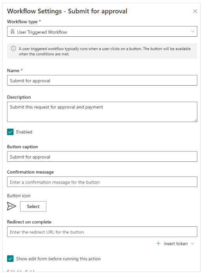Click the user triggered workflow info banner
The width and height of the screenshot is (203, 273).
click(x=102, y=51)
